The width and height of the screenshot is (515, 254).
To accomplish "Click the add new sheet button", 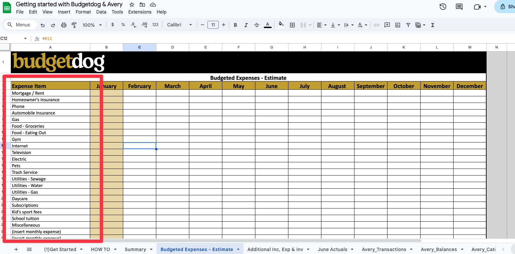I will click(16, 249).
